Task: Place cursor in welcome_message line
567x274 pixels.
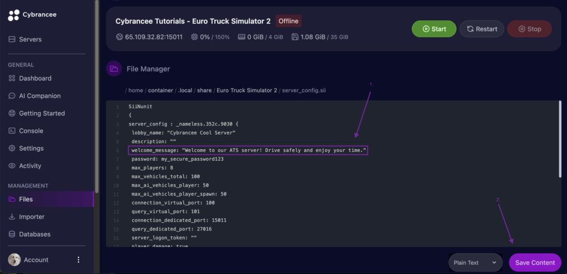Action: coord(249,150)
